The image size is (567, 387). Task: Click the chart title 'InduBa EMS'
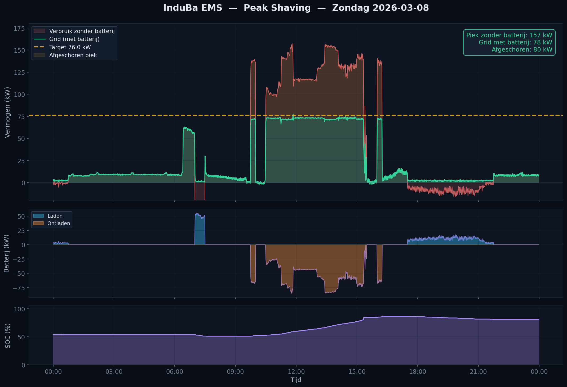193,8
